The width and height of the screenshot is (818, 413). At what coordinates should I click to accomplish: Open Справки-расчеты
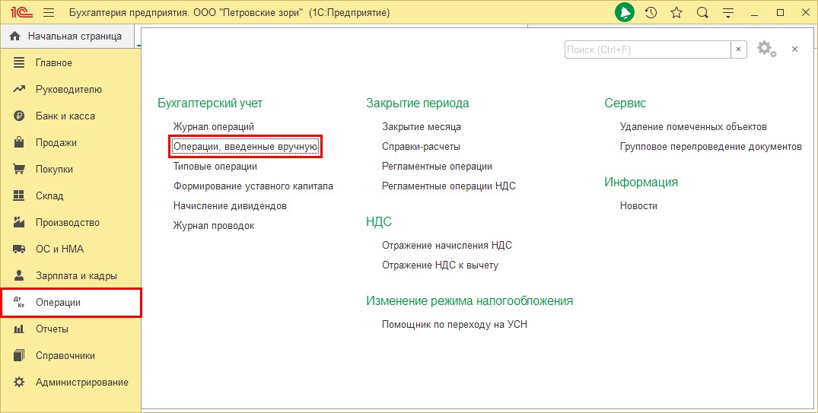421,147
